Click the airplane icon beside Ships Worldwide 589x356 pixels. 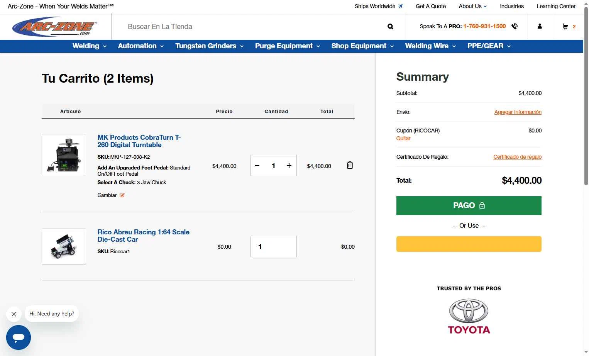click(400, 6)
